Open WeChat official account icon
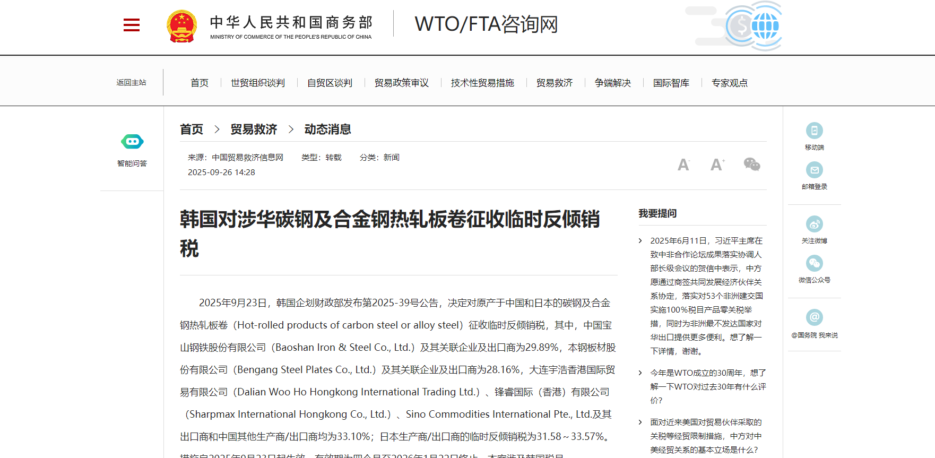This screenshot has width=935, height=458. coord(814,263)
